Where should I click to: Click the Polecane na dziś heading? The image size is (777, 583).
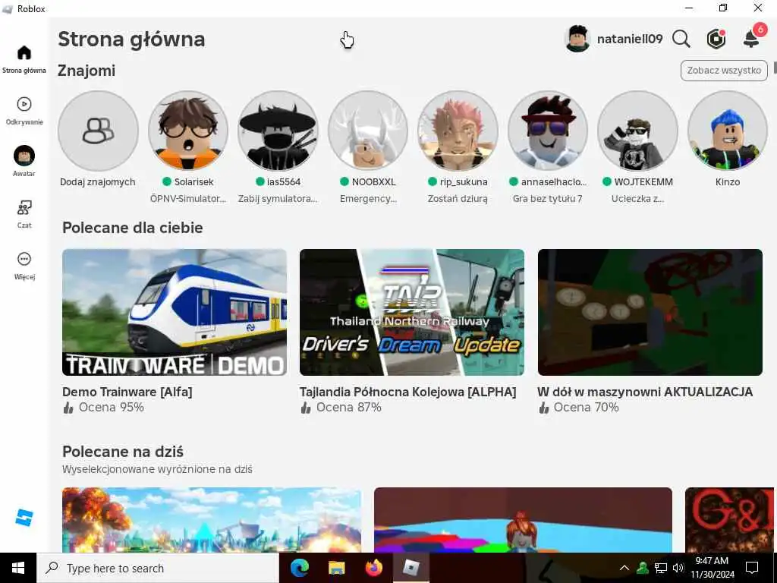coord(123,452)
